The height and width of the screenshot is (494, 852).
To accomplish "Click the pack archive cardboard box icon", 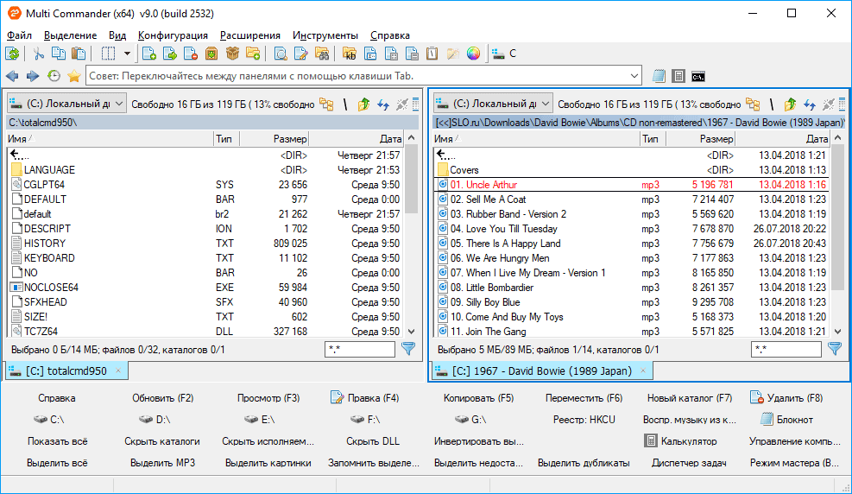I will pos(232,54).
